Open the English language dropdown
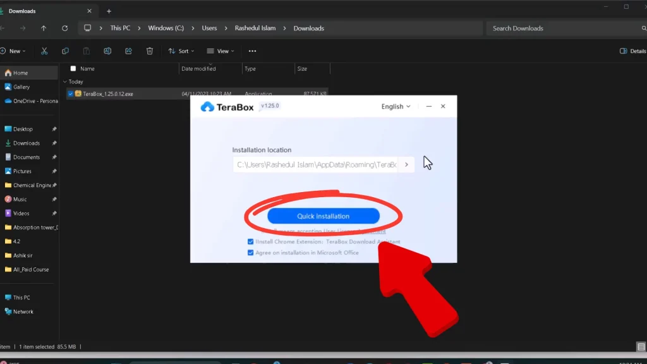This screenshot has width=647, height=364. pyautogui.click(x=396, y=106)
